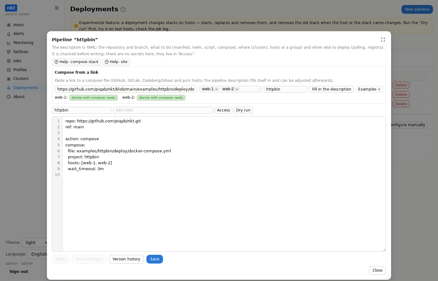Viewport: 438px width, 281px height.
Task: Click the Profiles sidebar icon
Action: 9,70
